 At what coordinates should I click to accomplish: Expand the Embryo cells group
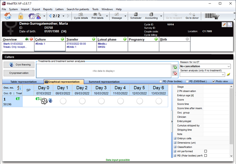pos(175,138)
